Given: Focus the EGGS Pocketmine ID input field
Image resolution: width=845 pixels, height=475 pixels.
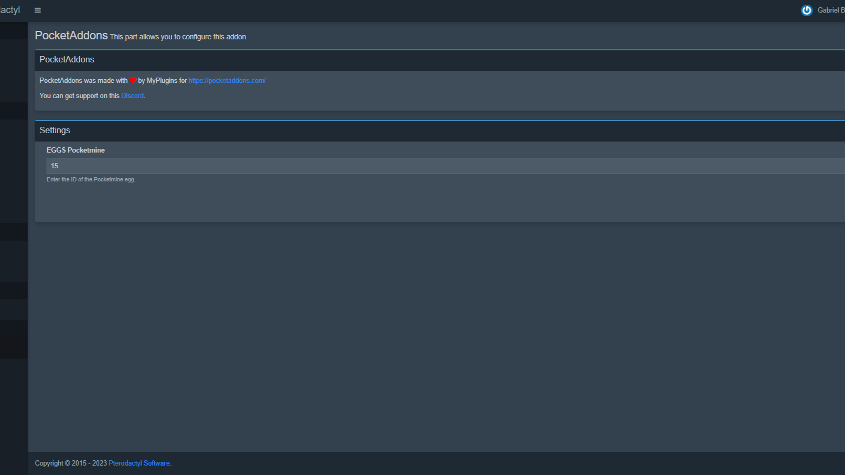Looking at the screenshot, I should (x=420, y=166).
